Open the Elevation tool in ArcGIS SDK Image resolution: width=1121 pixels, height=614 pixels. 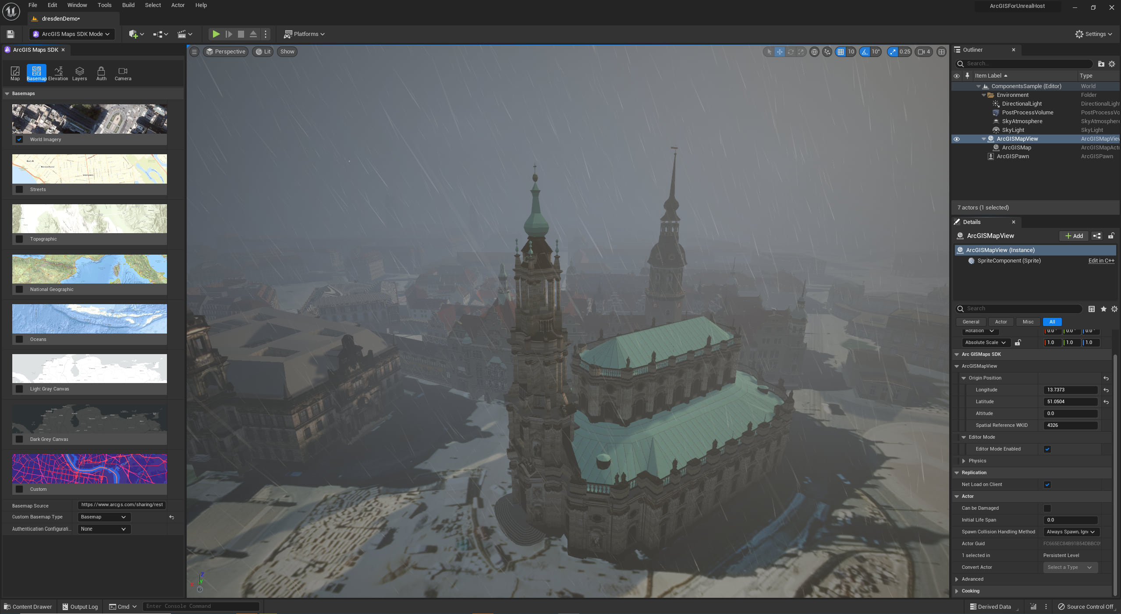pyautogui.click(x=58, y=73)
